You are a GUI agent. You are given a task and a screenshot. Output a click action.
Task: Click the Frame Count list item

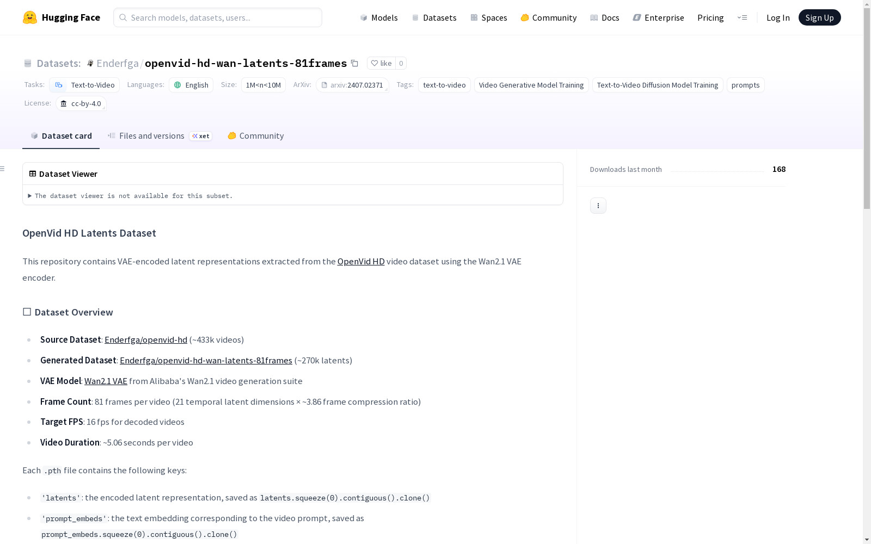(x=230, y=401)
